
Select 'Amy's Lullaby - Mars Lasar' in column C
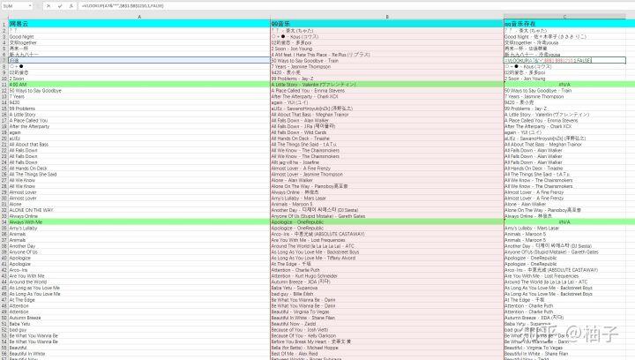pyautogui.click(x=564, y=229)
